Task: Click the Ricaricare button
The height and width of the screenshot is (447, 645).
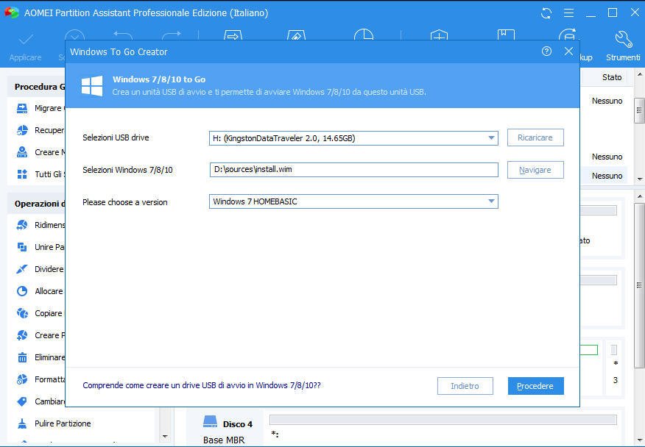Action: point(535,137)
